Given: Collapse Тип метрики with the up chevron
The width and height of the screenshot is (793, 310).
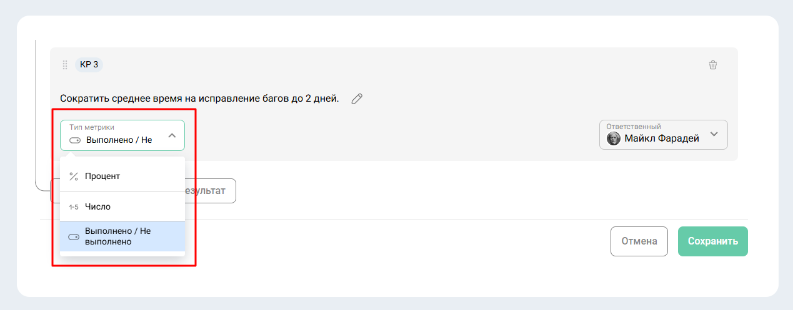Looking at the screenshot, I should [172, 135].
